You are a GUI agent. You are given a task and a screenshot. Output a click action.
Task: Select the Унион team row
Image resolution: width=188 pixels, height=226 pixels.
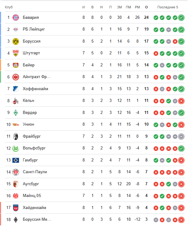click(28, 124)
